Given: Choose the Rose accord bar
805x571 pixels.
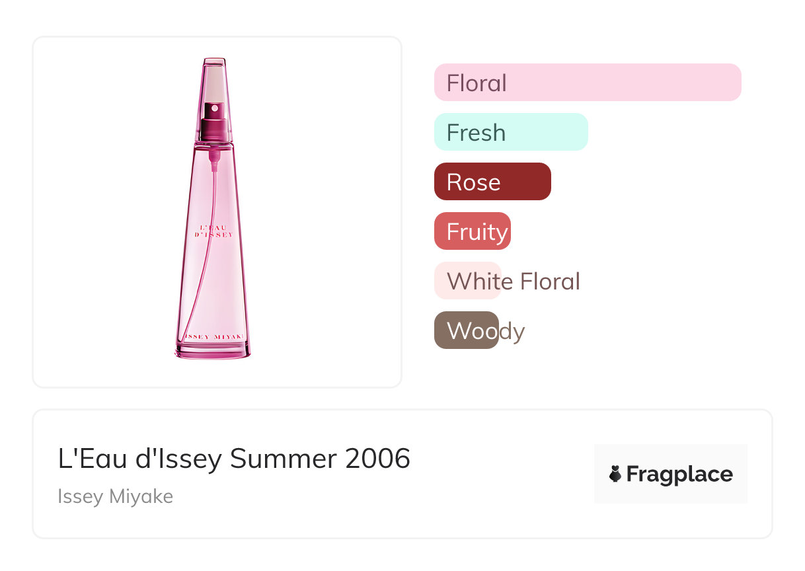Looking at the screenshot, I should (x=492, y=182).
